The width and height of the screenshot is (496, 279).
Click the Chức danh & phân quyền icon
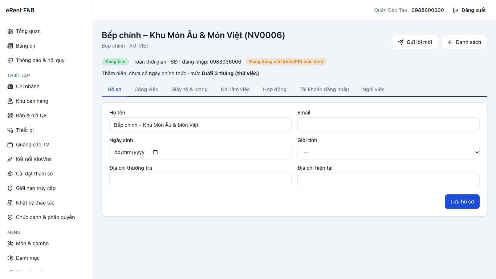(x=10, y=217)
